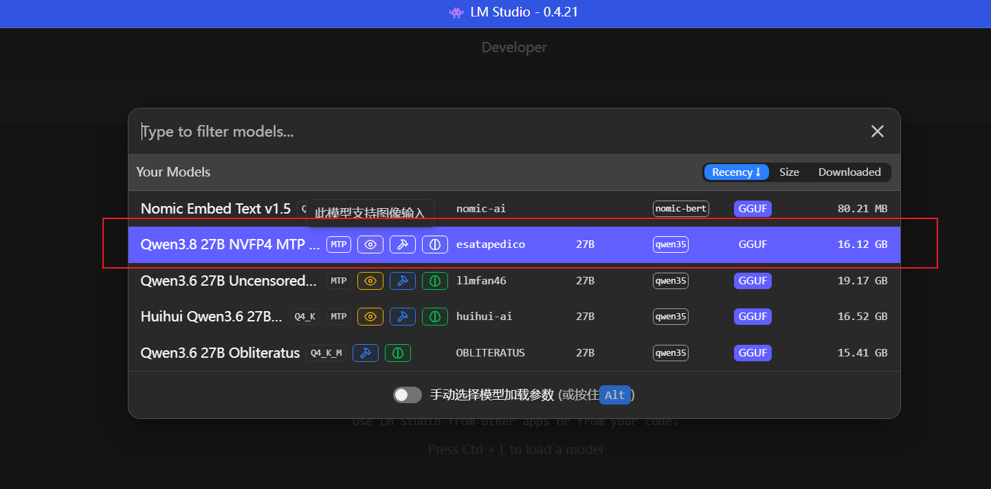991x489 pixels.
Task: Click the 27B parameter count on llmfan46 row
Action: (x=585, y=280)
